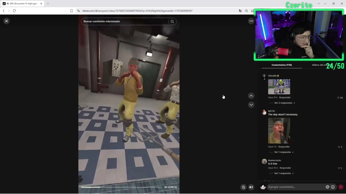Go to the previous video with up arrow

[251, 96]
